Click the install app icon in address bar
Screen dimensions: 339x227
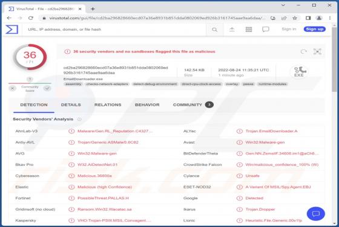click(273, 18)
